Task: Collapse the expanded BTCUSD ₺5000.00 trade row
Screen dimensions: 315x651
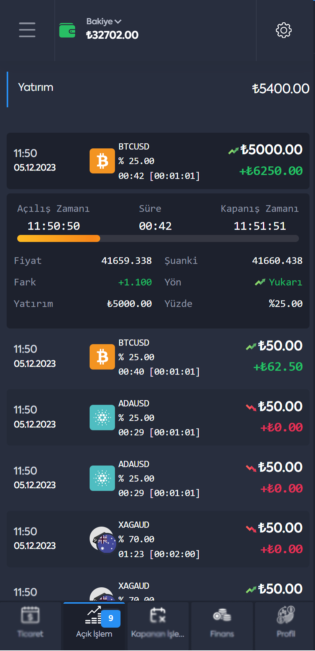Action: (x=158, y=161)
